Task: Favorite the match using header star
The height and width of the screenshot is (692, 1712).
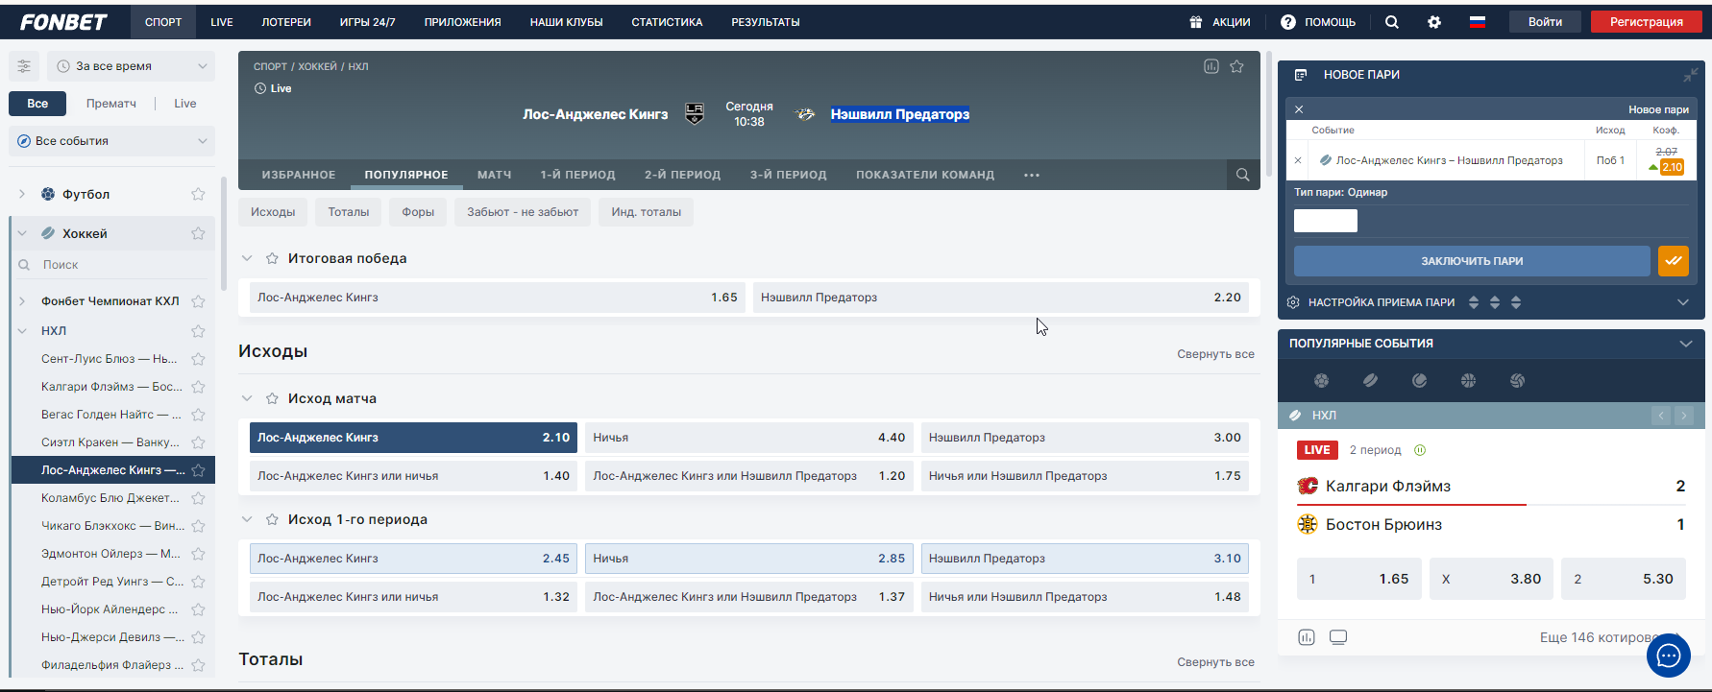Action: [1236, 66]
